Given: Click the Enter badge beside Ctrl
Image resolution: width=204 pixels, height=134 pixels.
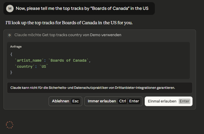Looking at the screenshot, I should pyautogui.click(x=134, y=101).
